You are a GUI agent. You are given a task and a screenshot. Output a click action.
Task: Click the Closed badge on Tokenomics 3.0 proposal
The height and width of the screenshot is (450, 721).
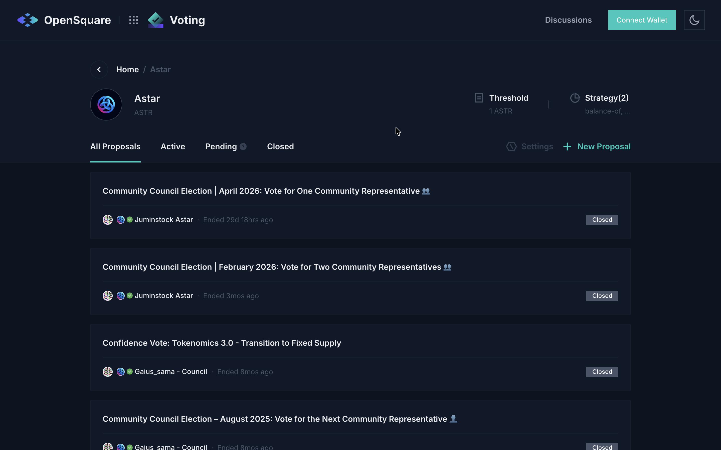point(602,371)
